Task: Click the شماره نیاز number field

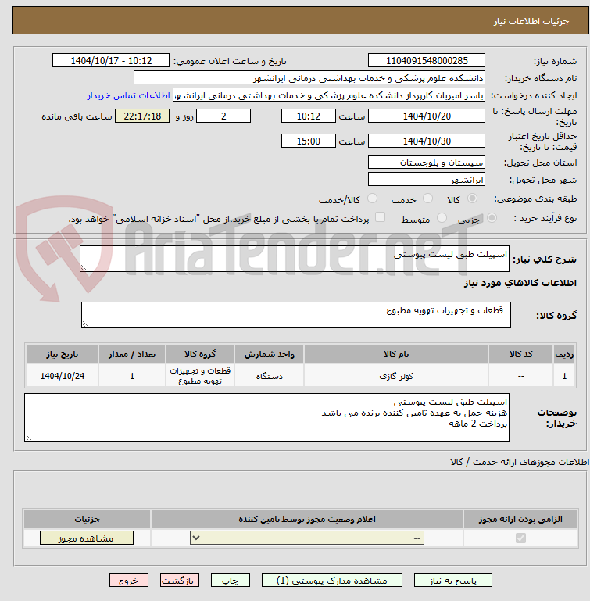Action: 427,60
